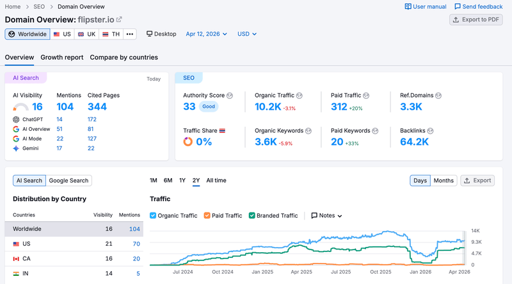Select US database button

pyautogui.click(x=62, y=34)
